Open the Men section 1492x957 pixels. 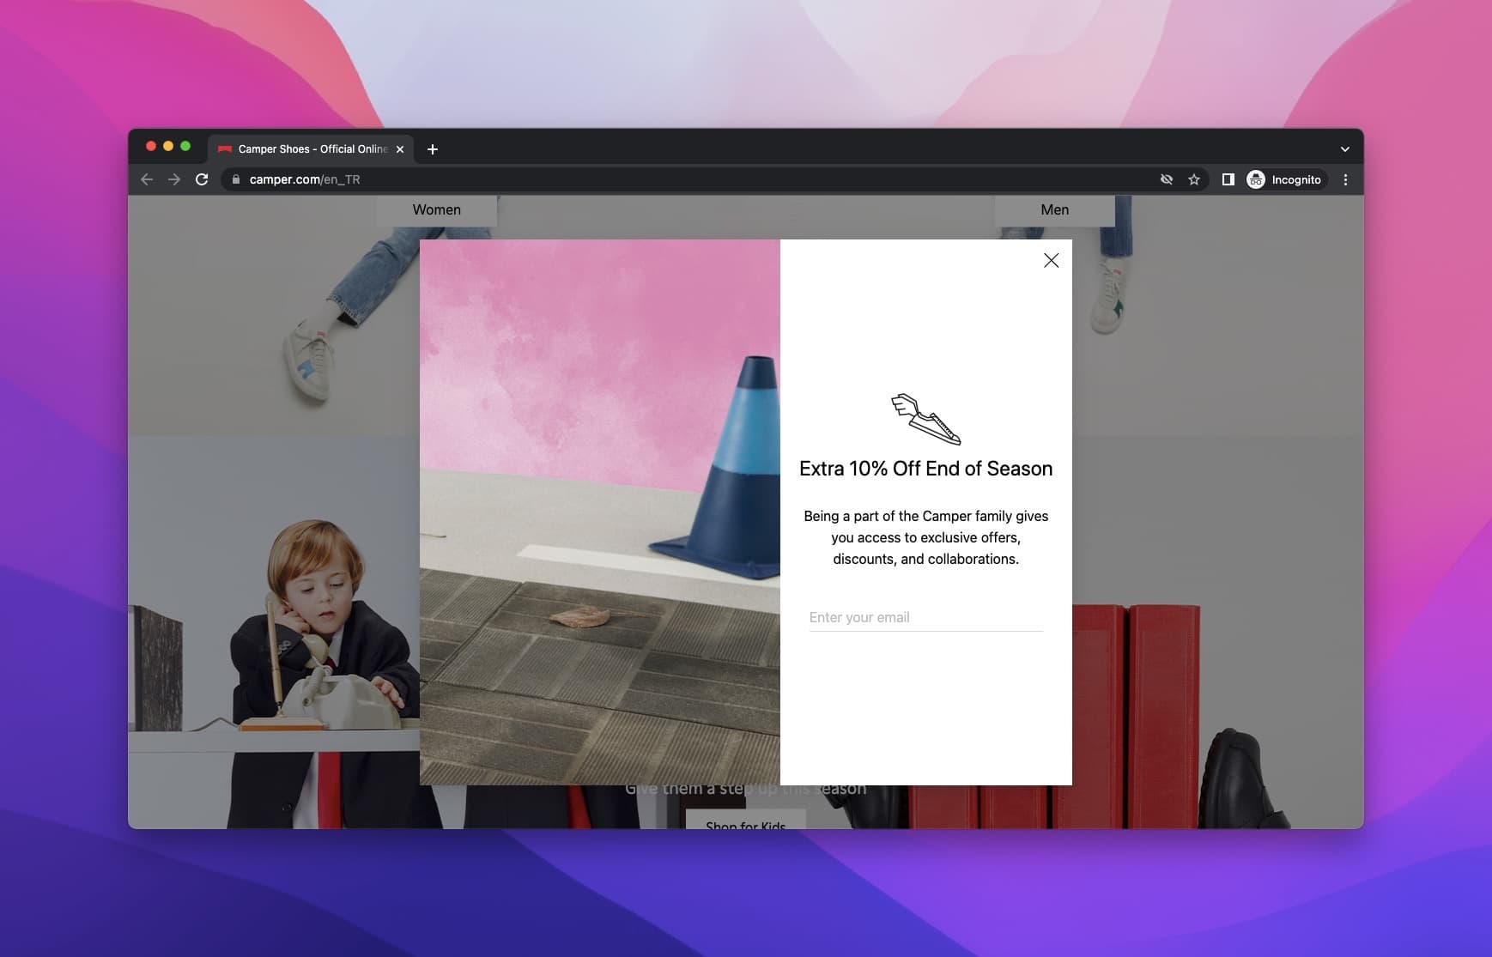tap(1054, 209)
